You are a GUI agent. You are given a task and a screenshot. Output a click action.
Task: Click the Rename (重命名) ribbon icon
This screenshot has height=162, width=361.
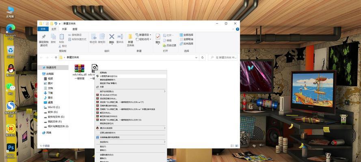pos(120,38)
